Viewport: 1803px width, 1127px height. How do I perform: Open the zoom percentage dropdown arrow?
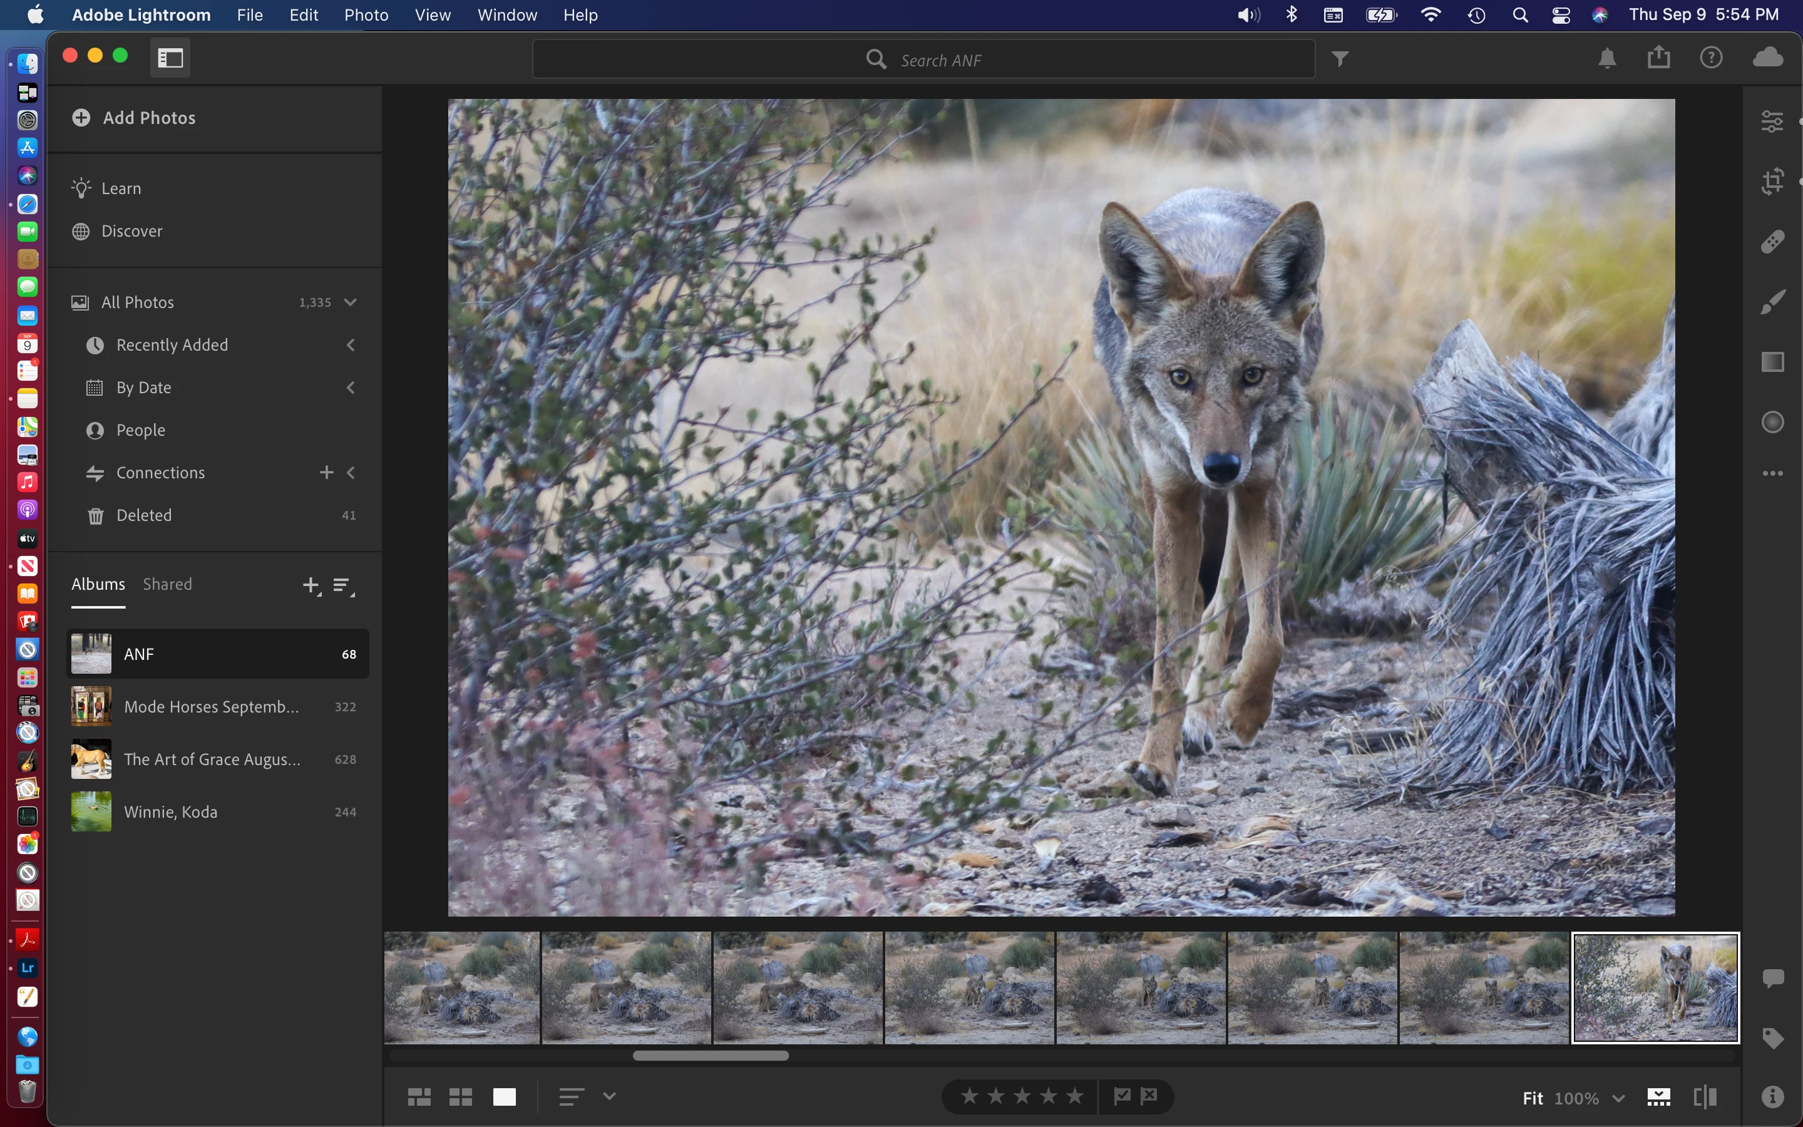pos(1618,1098)
